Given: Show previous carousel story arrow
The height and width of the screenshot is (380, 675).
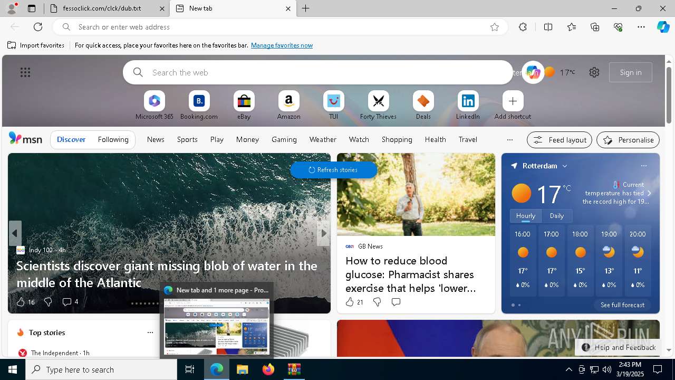Looking at the screenshot, I should click(x=15, y=233).
